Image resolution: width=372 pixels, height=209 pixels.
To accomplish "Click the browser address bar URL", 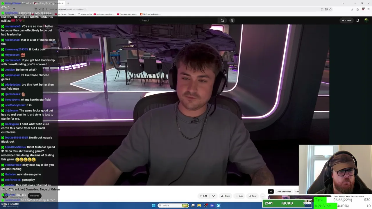I will pos(69,9).
